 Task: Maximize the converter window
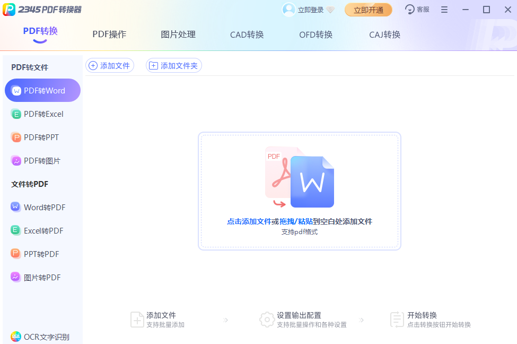pyautogui.click(x=487, y=10)
